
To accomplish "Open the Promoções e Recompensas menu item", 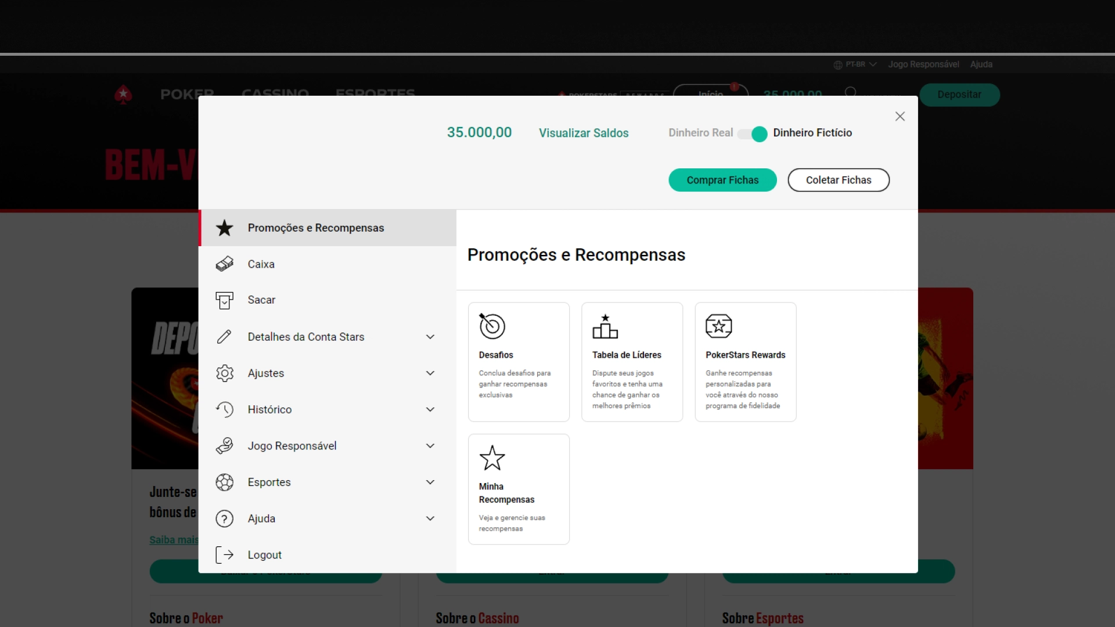I will (x=328, y=228).
